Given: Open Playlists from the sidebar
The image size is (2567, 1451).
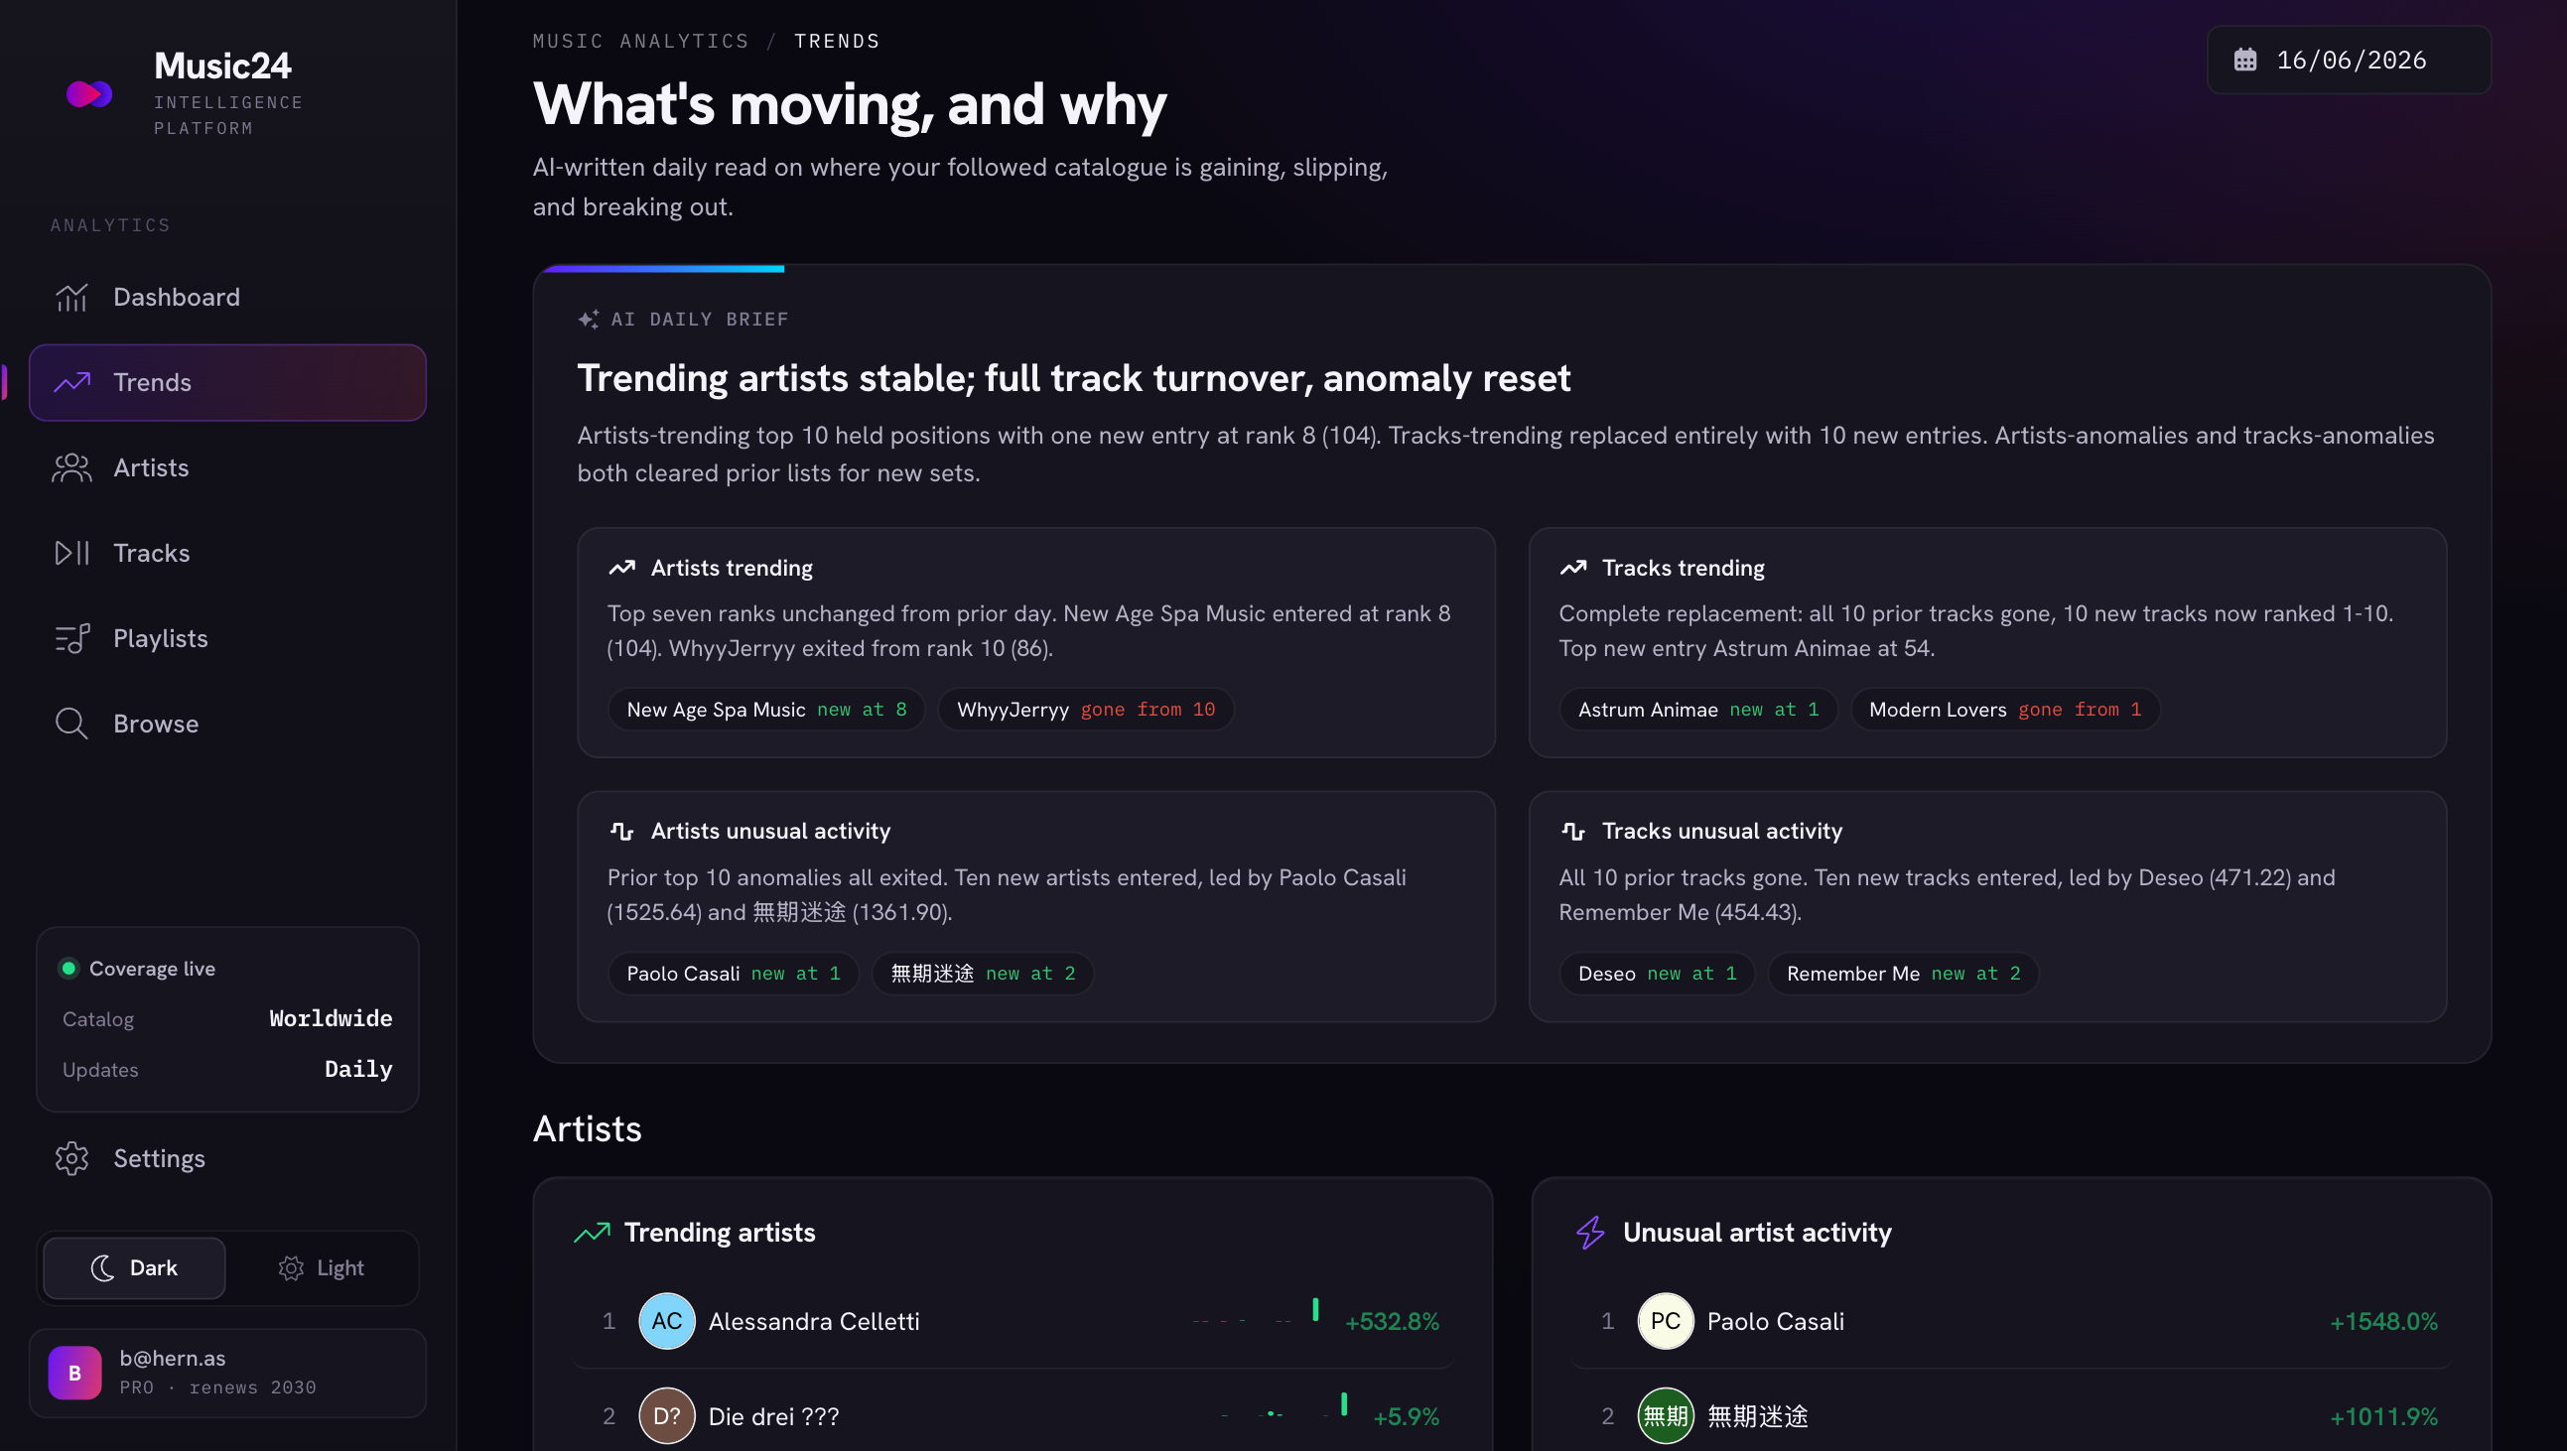Looking at the screenshot, I should point(227,639).
